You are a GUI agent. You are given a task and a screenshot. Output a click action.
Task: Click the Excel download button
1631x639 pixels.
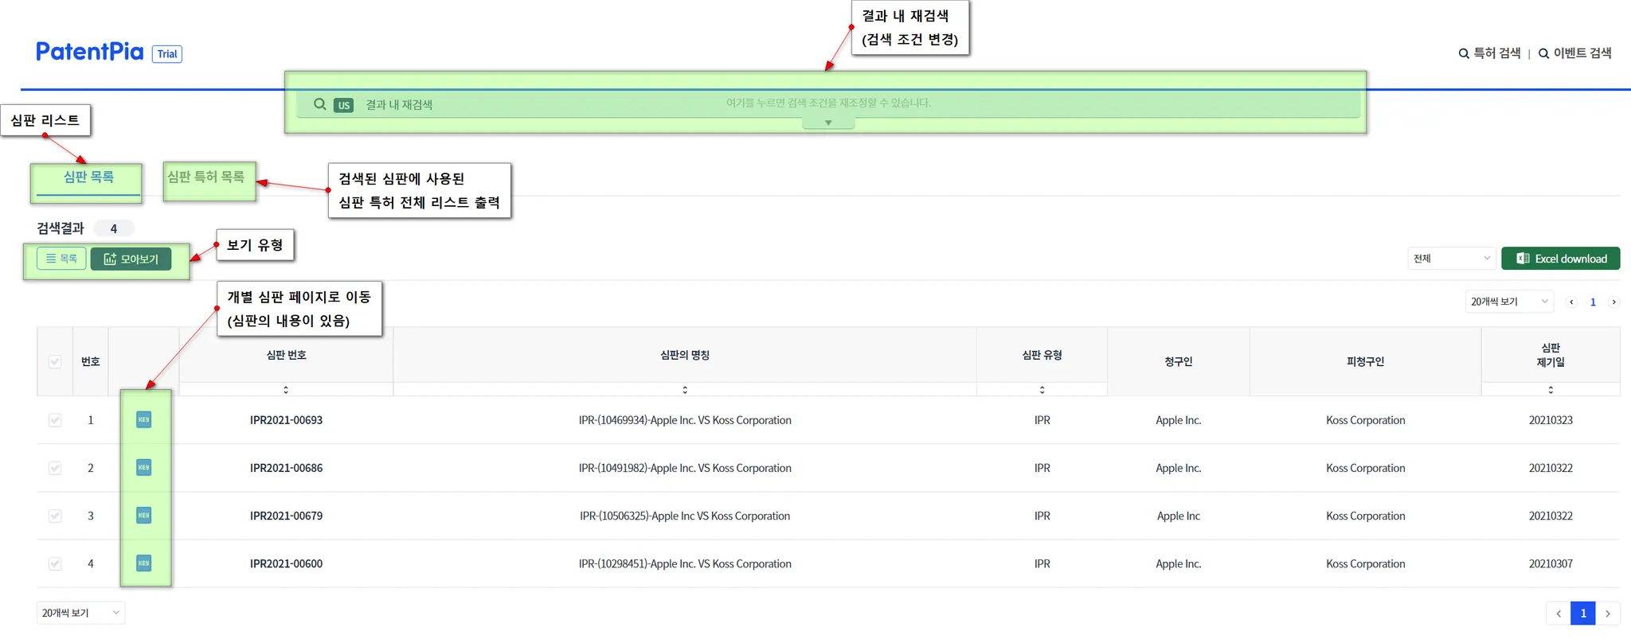click(1560, 259)
